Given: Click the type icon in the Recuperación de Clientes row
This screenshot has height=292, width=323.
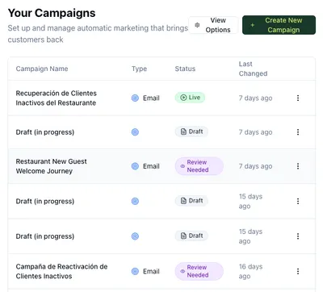Looking at the screenshot, I should tap(135, 98).
